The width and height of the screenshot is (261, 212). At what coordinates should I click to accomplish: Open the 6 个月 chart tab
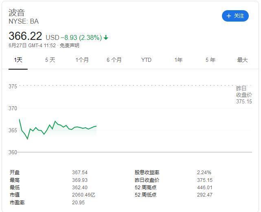point(114,60)
